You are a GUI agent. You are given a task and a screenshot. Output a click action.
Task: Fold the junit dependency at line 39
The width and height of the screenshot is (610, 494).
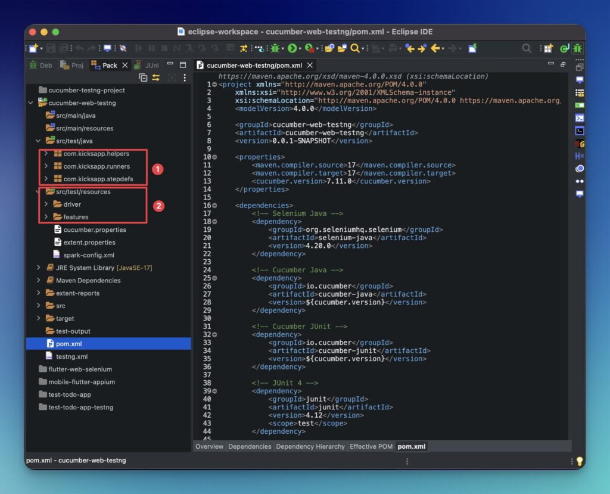pyautogui.click(x=214, y=392)
